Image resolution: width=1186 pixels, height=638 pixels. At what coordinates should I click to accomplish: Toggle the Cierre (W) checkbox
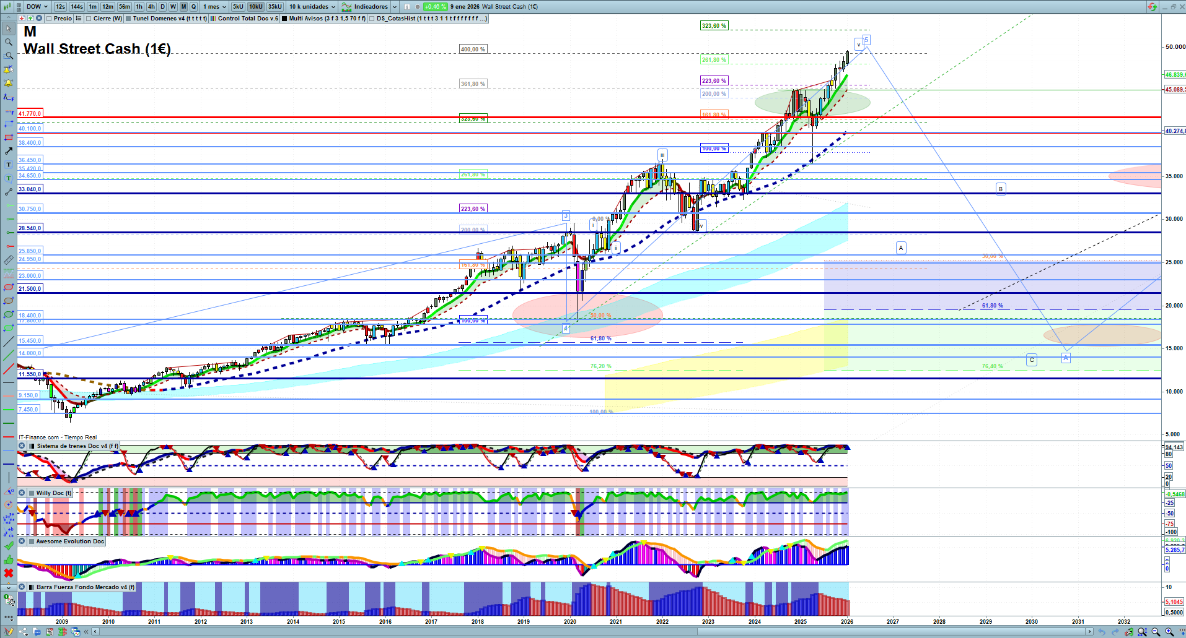(x=89, y=19)
